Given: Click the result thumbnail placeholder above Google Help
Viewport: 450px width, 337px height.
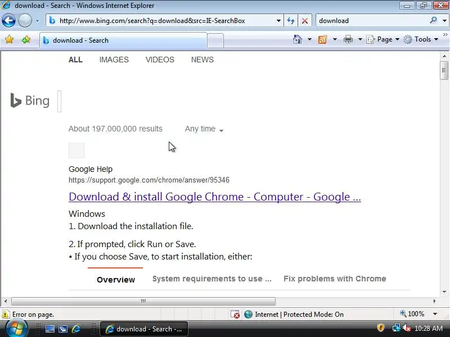Looking at the screenshot, I should (76, 151).
